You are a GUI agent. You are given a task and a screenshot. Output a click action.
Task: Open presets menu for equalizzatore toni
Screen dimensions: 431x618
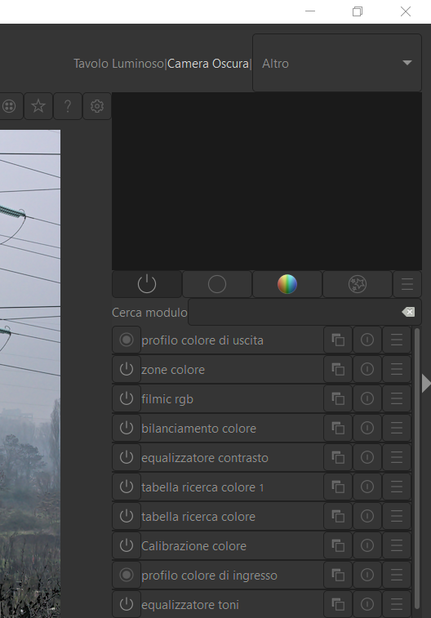pos(397,604)
